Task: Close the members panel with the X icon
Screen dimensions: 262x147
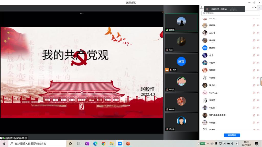Action: pyautogui.click(x=256, y=7)
